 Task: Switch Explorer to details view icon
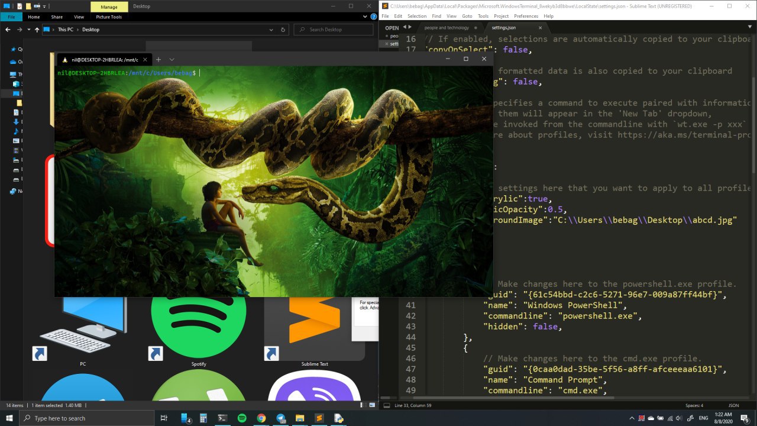click(363, 405)
